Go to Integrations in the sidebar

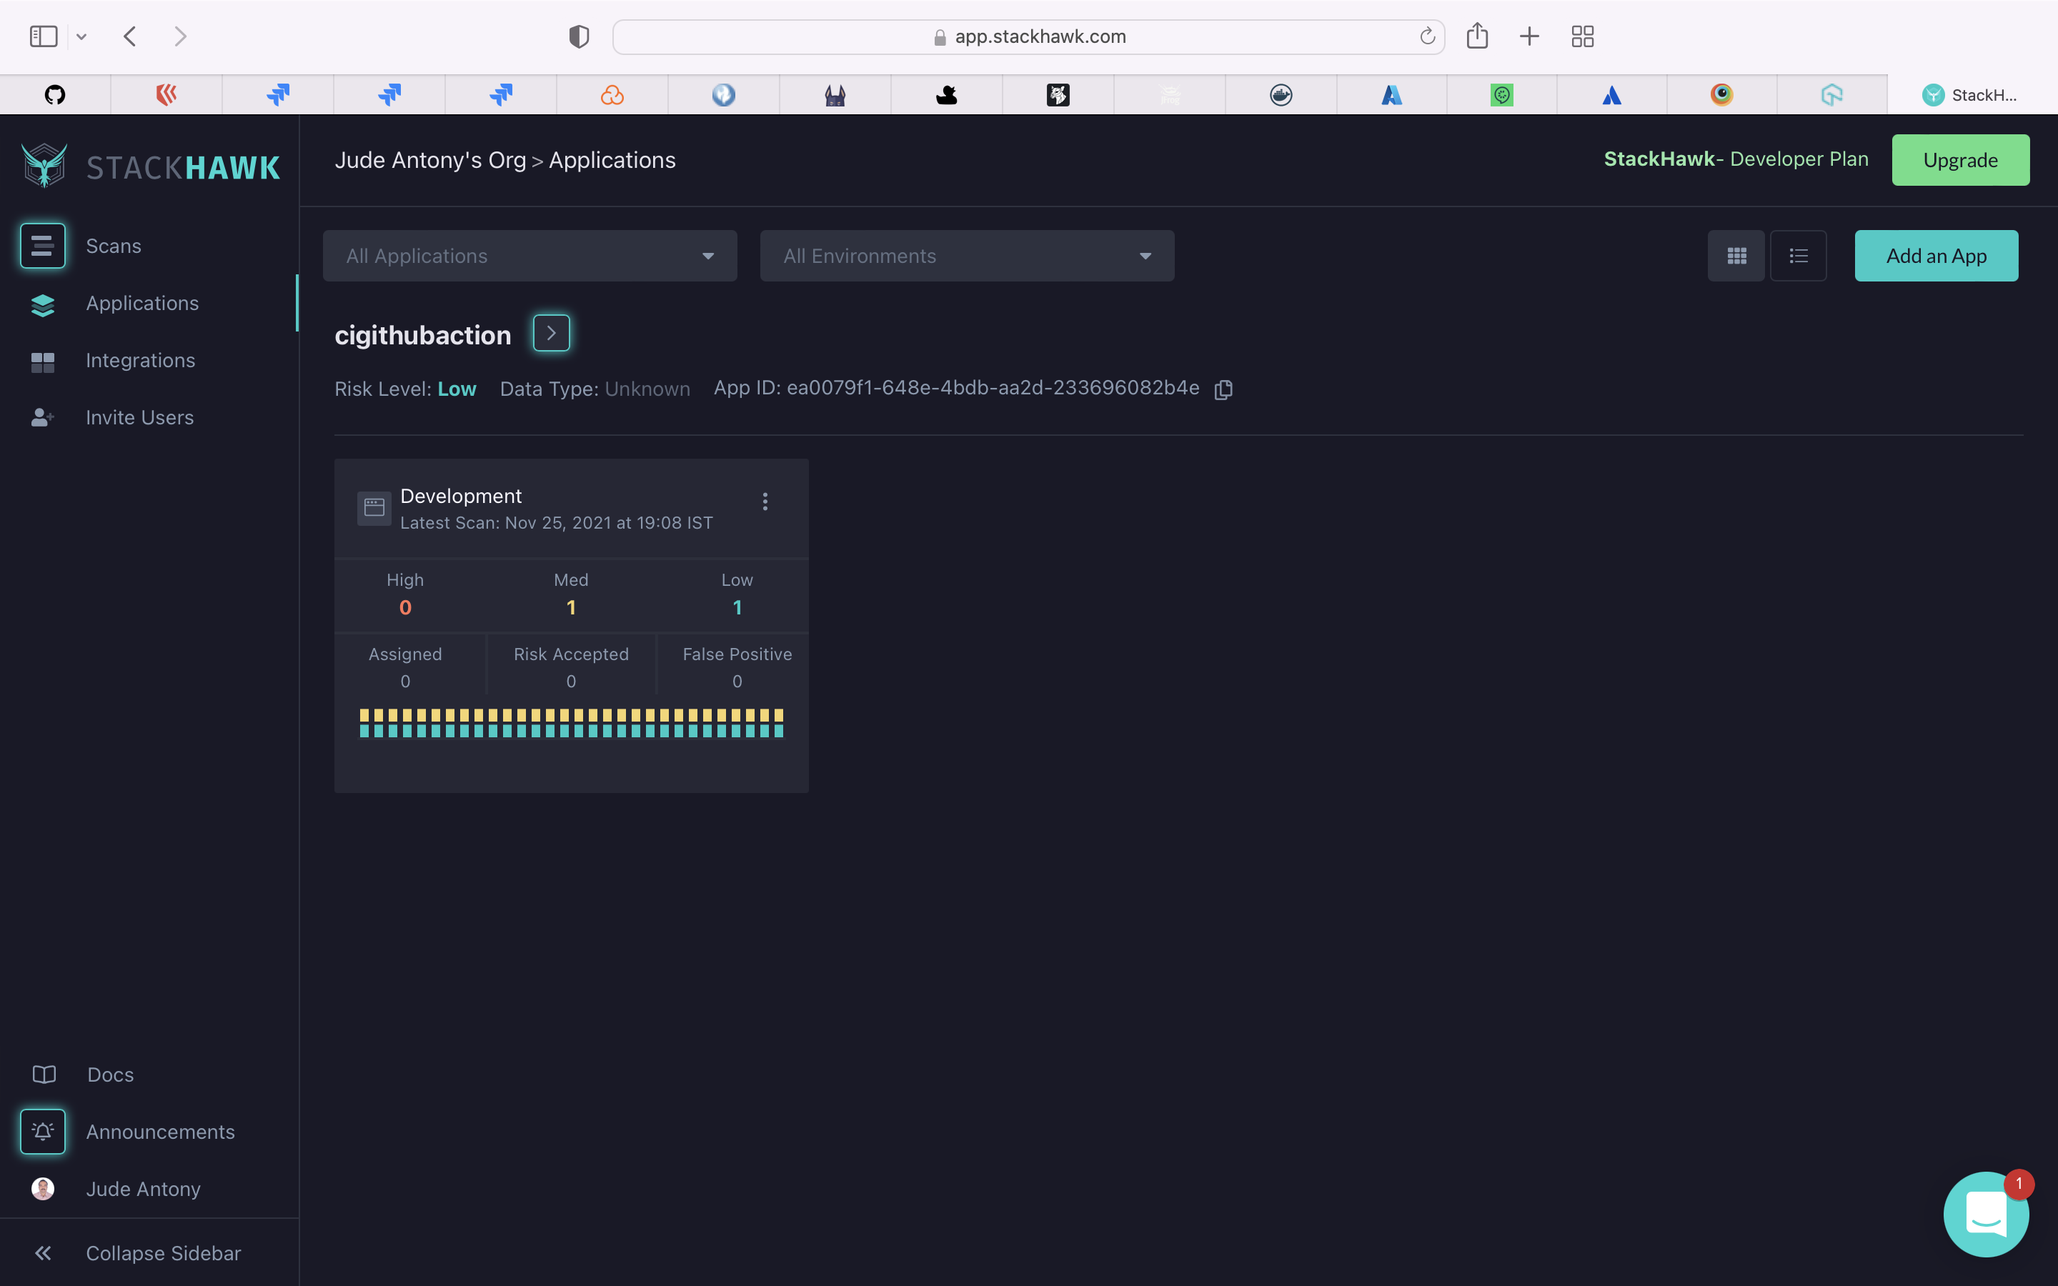[140, 361]
